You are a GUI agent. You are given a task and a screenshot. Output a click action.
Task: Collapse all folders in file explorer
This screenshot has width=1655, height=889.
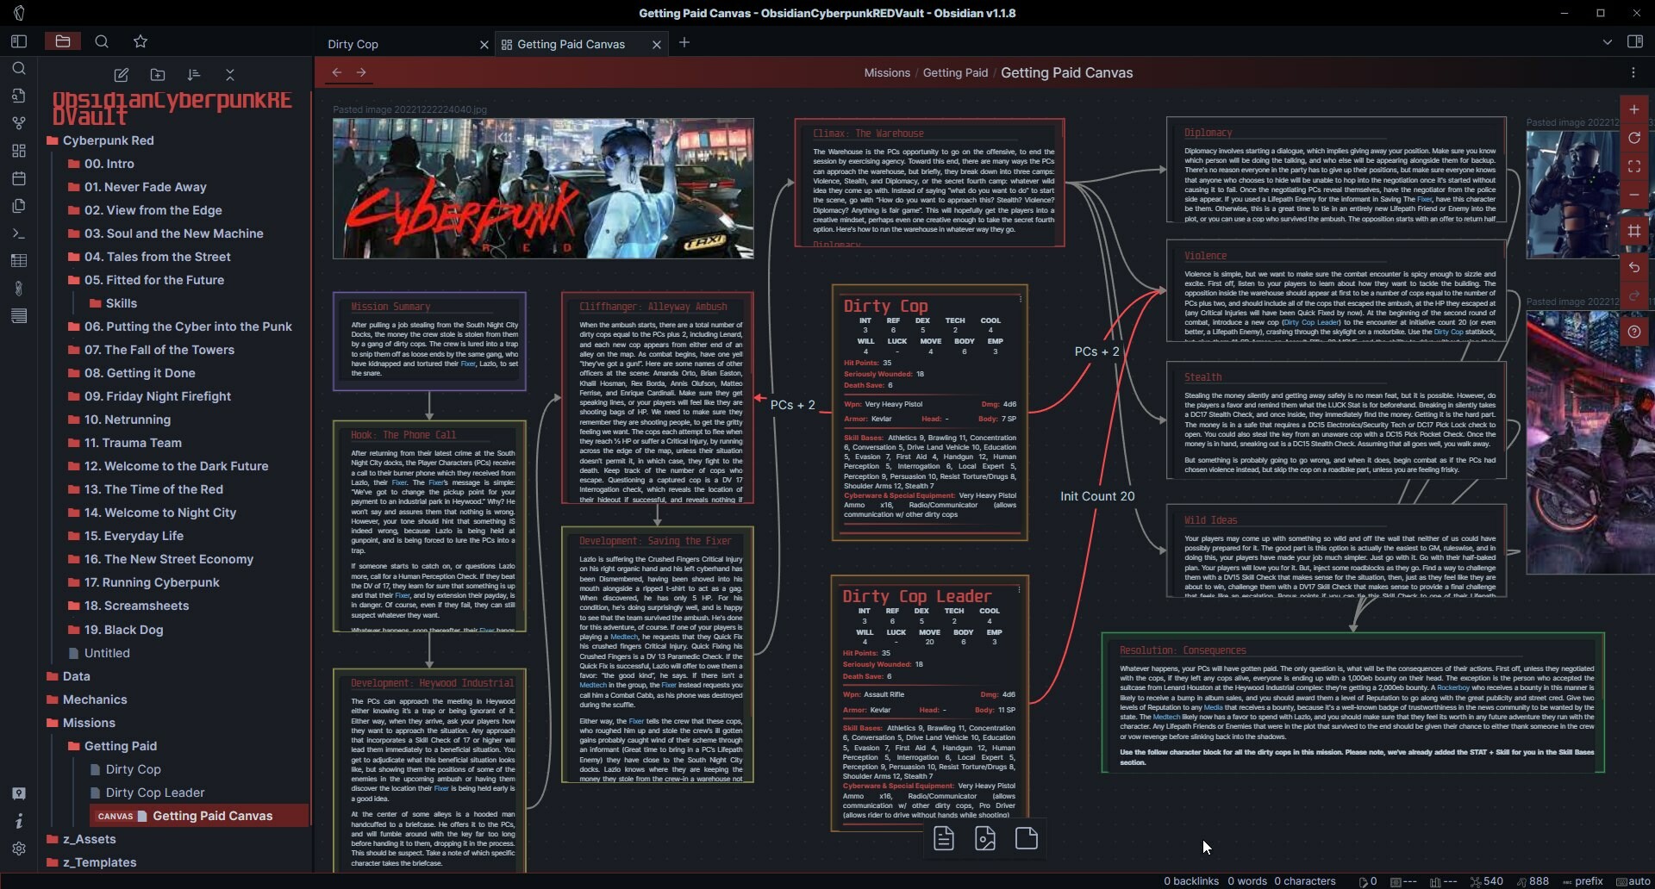229,75
